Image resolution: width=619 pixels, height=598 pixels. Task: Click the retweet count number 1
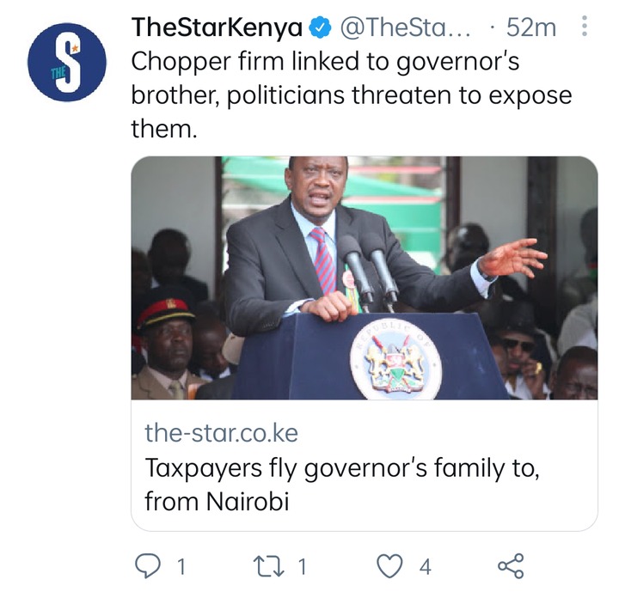pos(302,567)
